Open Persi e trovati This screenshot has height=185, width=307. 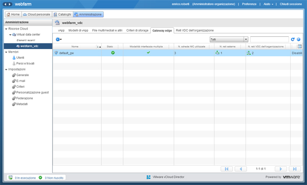(25, 63)
